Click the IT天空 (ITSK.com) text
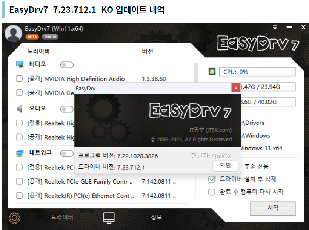This screenshot has width=309, height=230. (211, 130)
